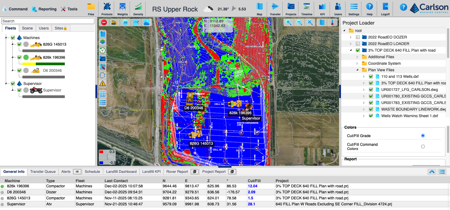Expand the UR001727_LFG_CARLSON.dwg node
450x210 pixels.
(364, 90)
